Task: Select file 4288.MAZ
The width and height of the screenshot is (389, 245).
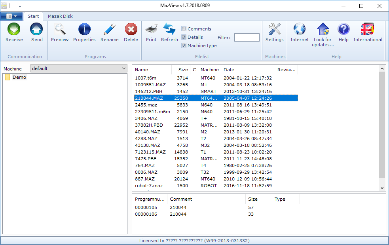Action: pyautogui.click(x=216, y=138)
